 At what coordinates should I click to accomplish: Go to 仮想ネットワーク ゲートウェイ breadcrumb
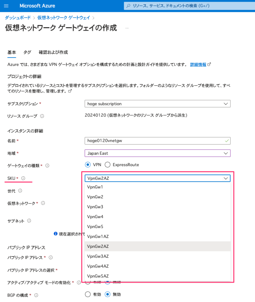[64, 18]
